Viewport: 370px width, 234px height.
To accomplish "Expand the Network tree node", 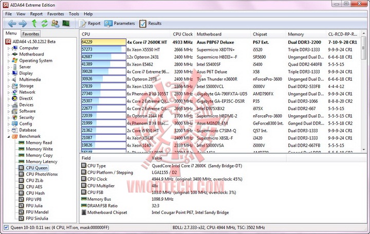I will [x=9, y=93].
